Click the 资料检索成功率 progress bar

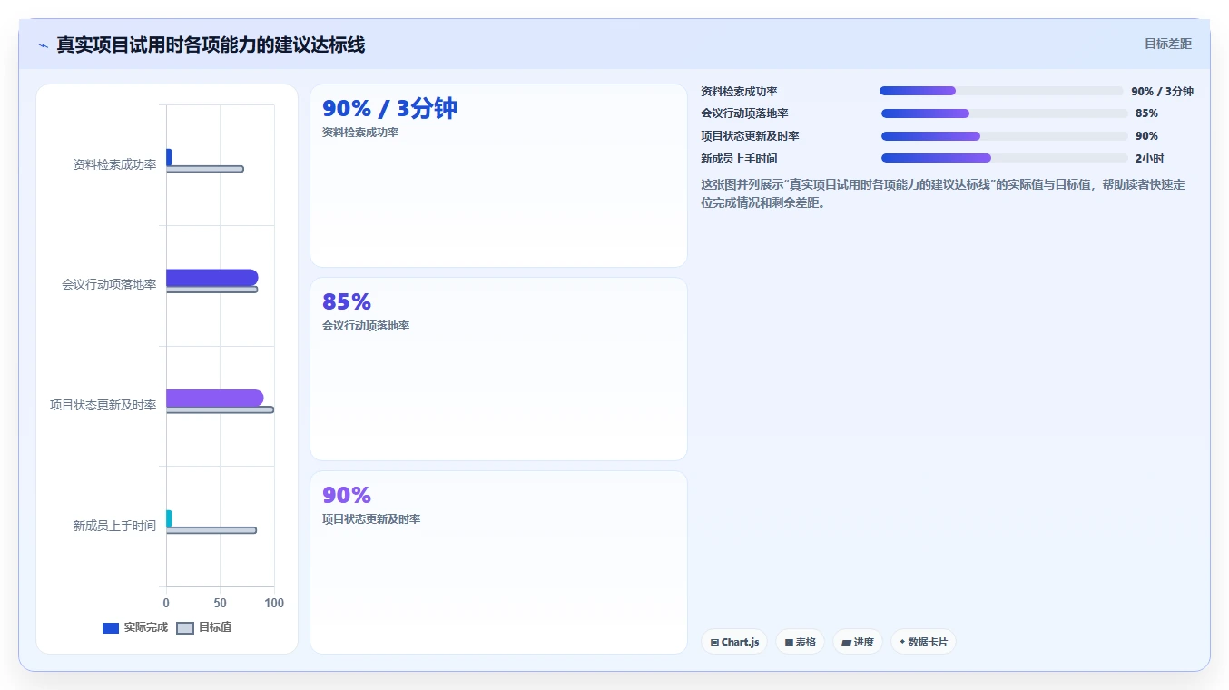[x=1001, y=91]
